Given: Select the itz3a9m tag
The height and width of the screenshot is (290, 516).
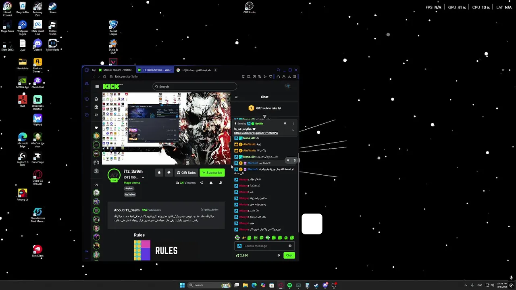Looking at the screenshot, I should 130,195.
